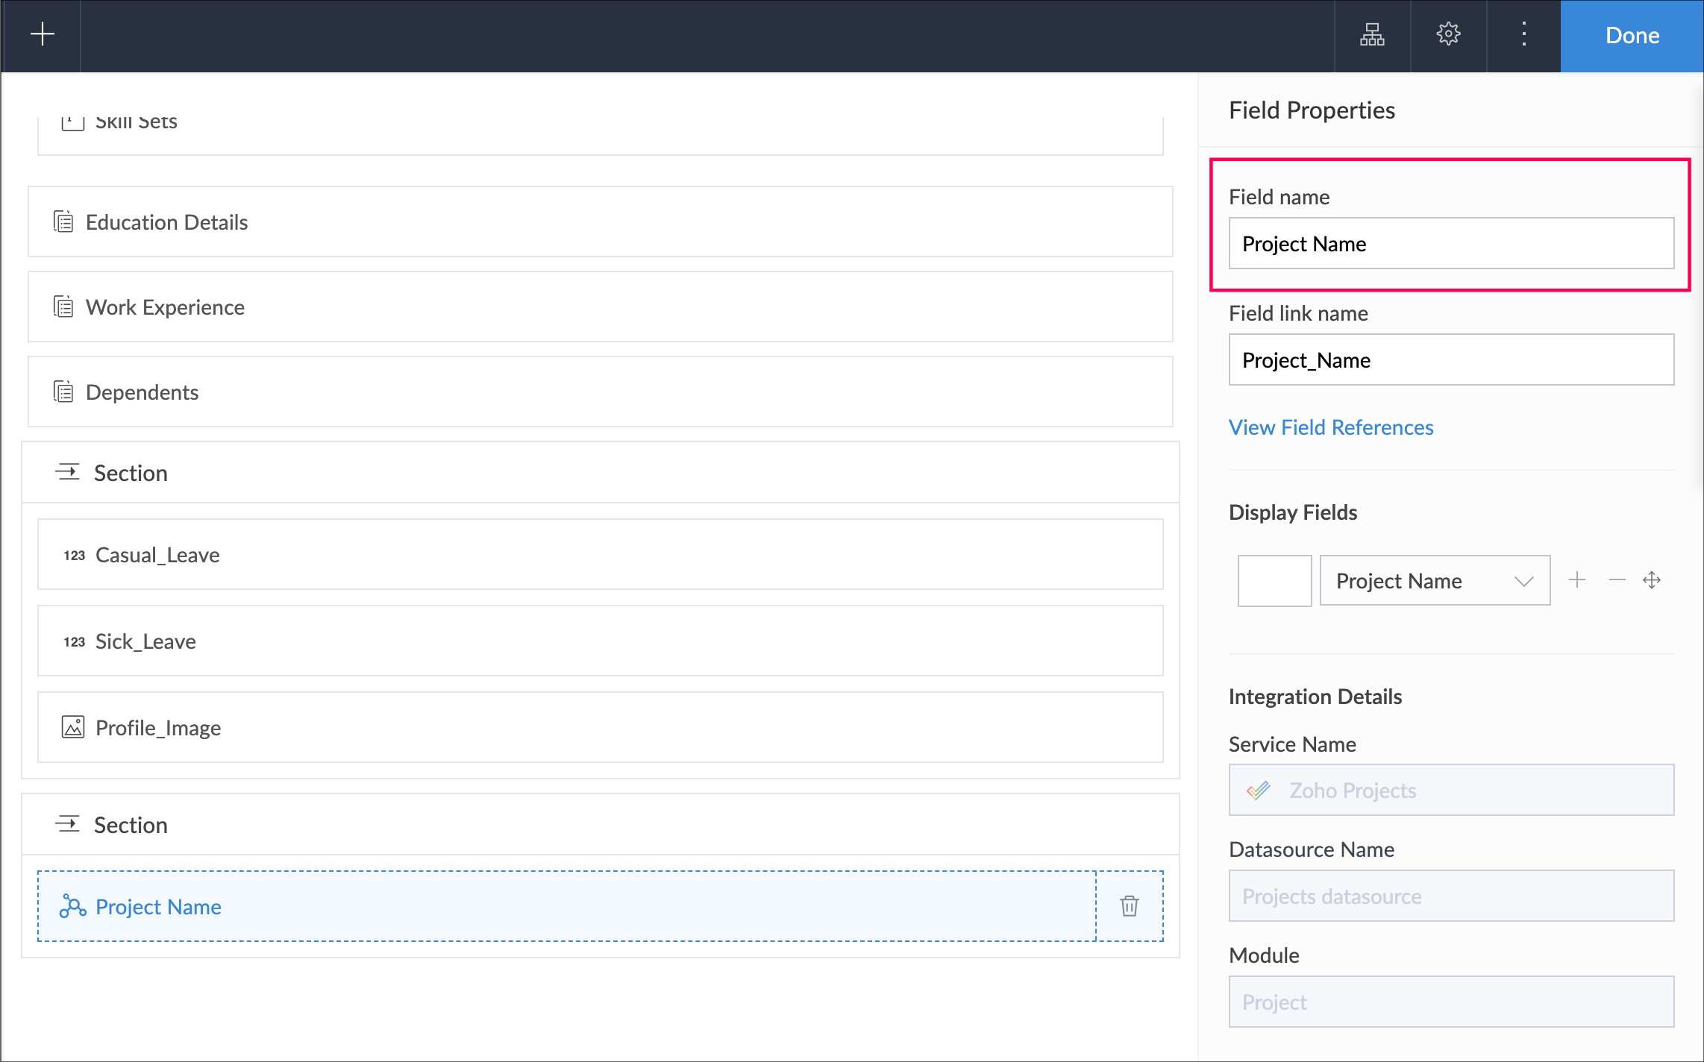Select the Work Experience subform field
The height and width of the screenshot is (1062, 1704).
click(600, 307)
